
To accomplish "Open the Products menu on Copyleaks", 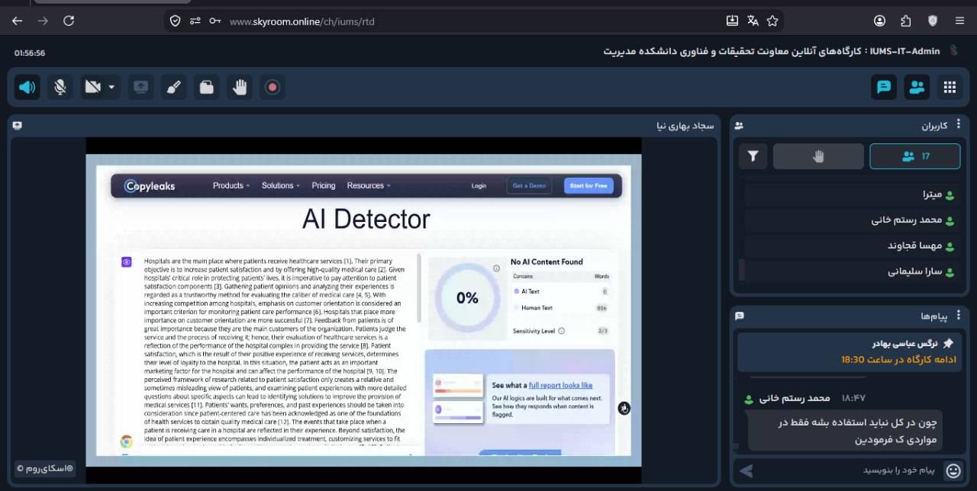I will pos(231,185).
